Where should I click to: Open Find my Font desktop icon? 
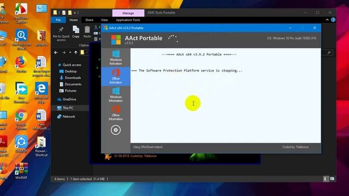21,40
